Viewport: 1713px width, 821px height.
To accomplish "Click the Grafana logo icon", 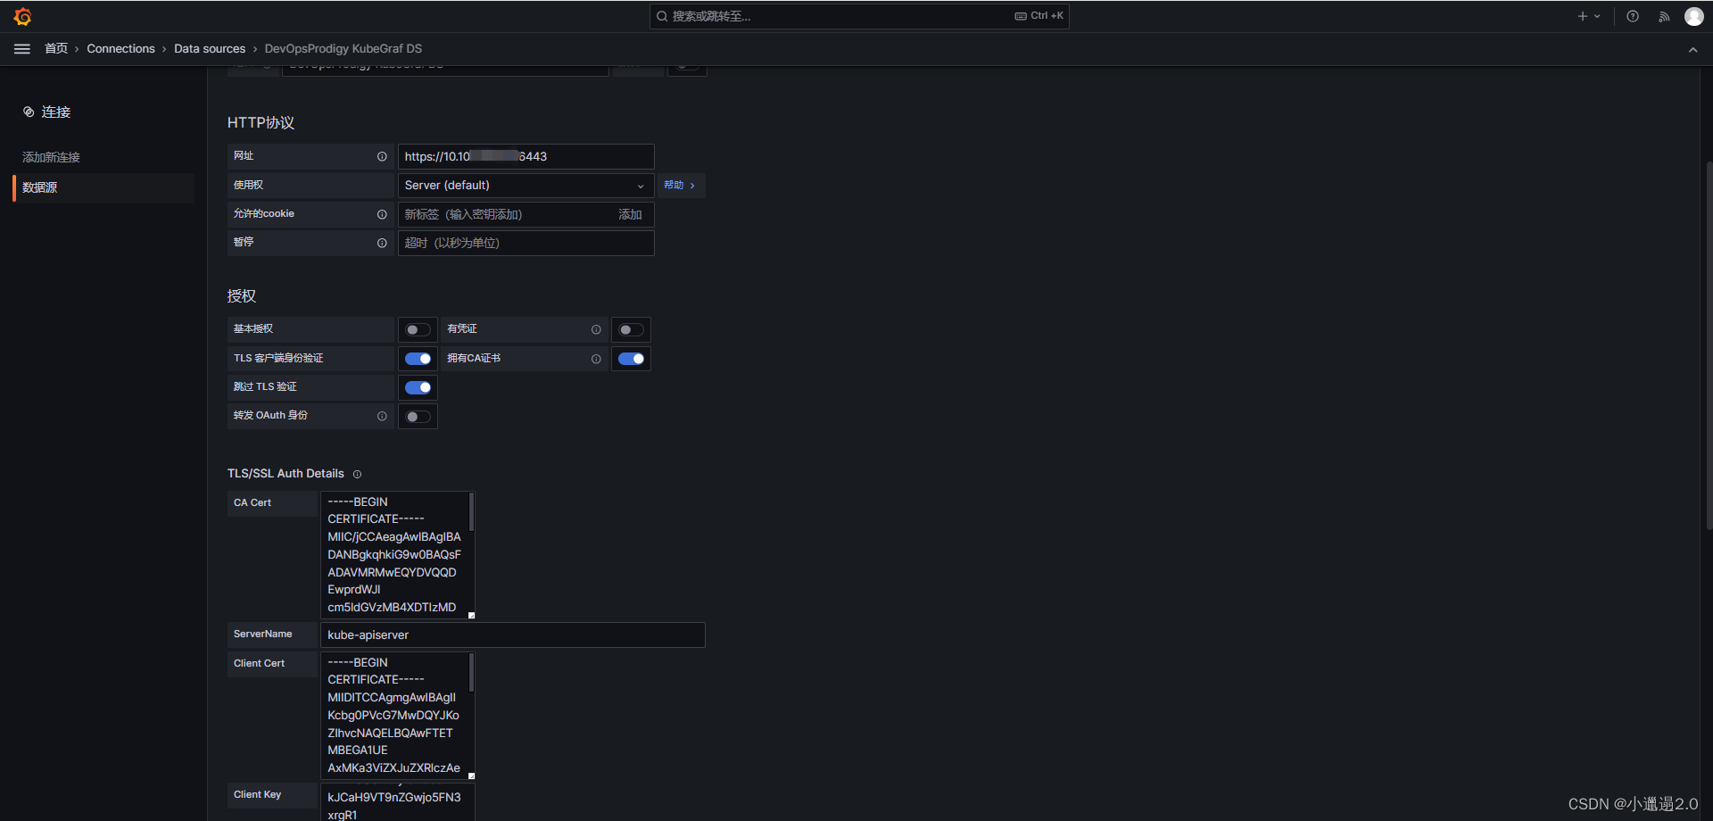I will point(23,16).
